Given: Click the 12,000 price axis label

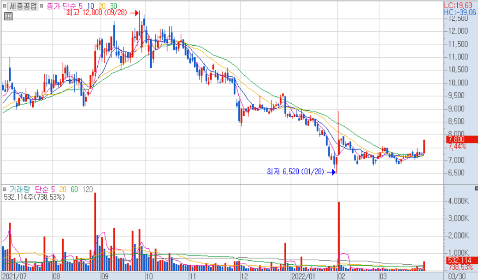Looking at the screenshot, I should click(x=458, y=31).
